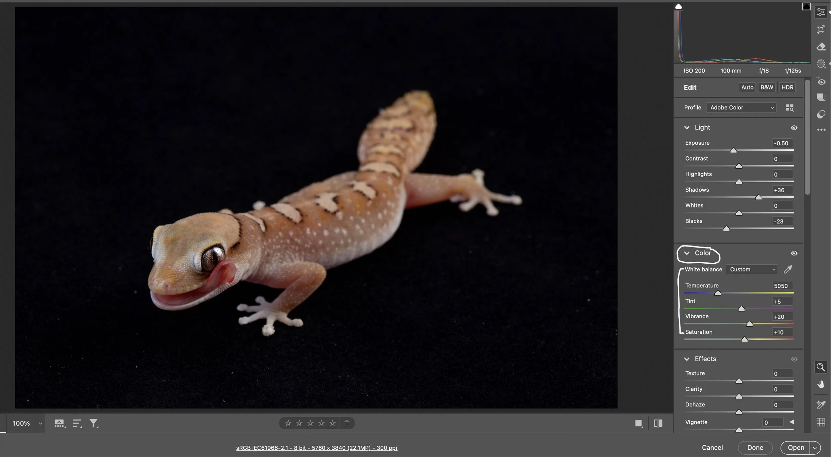
Task: Open the White balance dropdown
Action: point(752,269)
